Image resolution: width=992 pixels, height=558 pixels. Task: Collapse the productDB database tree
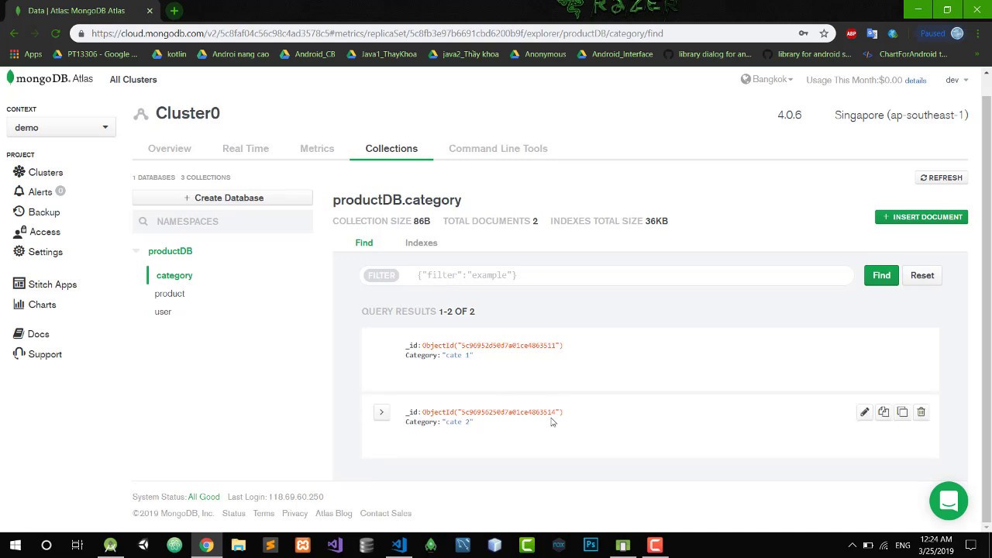pos(136,251)
